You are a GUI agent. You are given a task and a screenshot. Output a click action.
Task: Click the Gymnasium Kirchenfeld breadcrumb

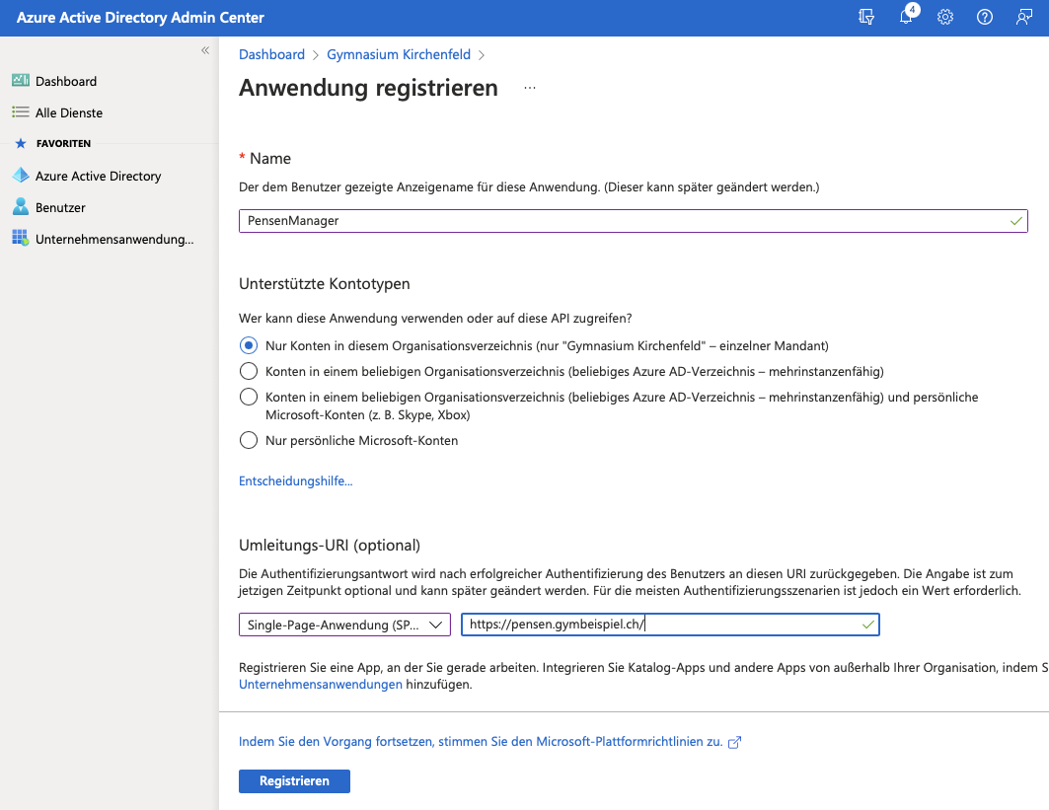point(399,54)
